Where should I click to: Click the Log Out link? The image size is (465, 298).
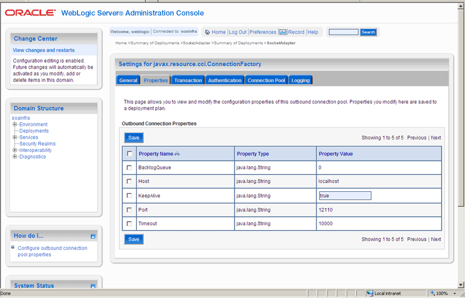coord(238,32)
